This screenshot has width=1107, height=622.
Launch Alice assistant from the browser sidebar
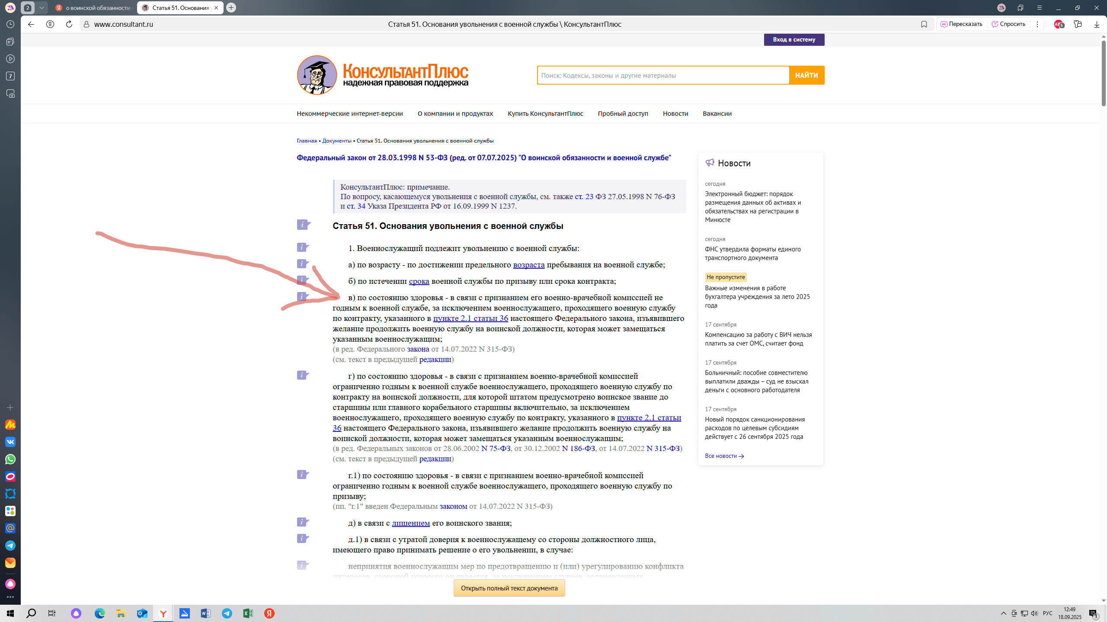(x=10, y=584)
